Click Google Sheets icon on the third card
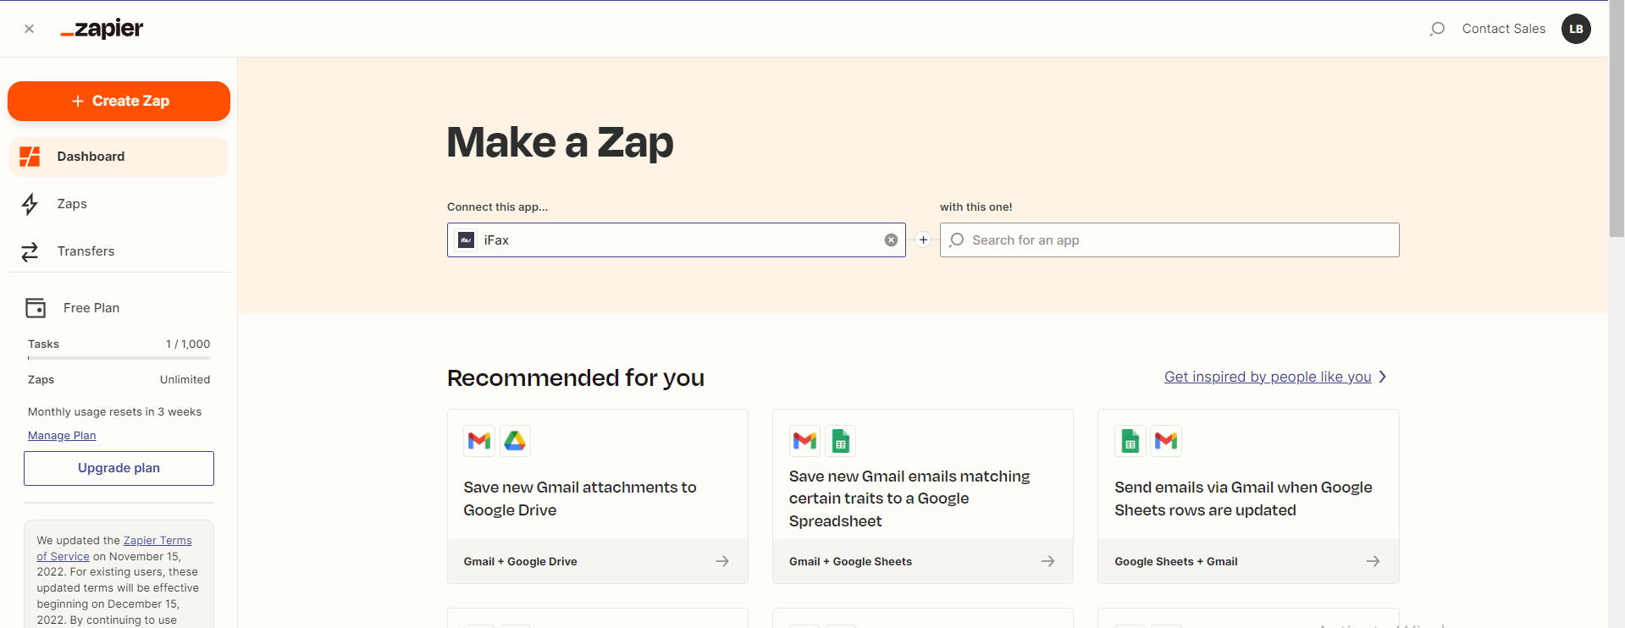 (x=1130, y=441)
